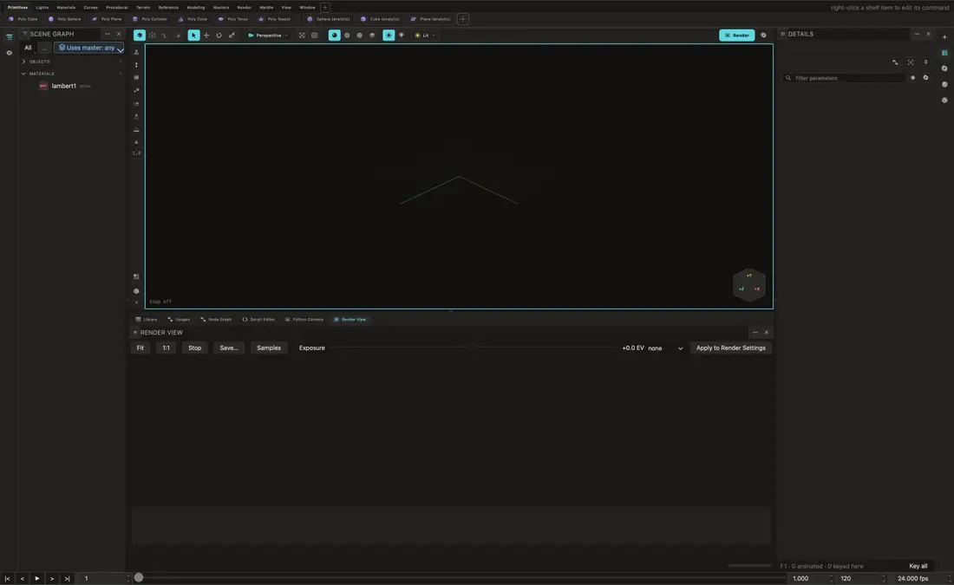
Task: Add a Poly Torus primitive
Action: click(233, 19)
